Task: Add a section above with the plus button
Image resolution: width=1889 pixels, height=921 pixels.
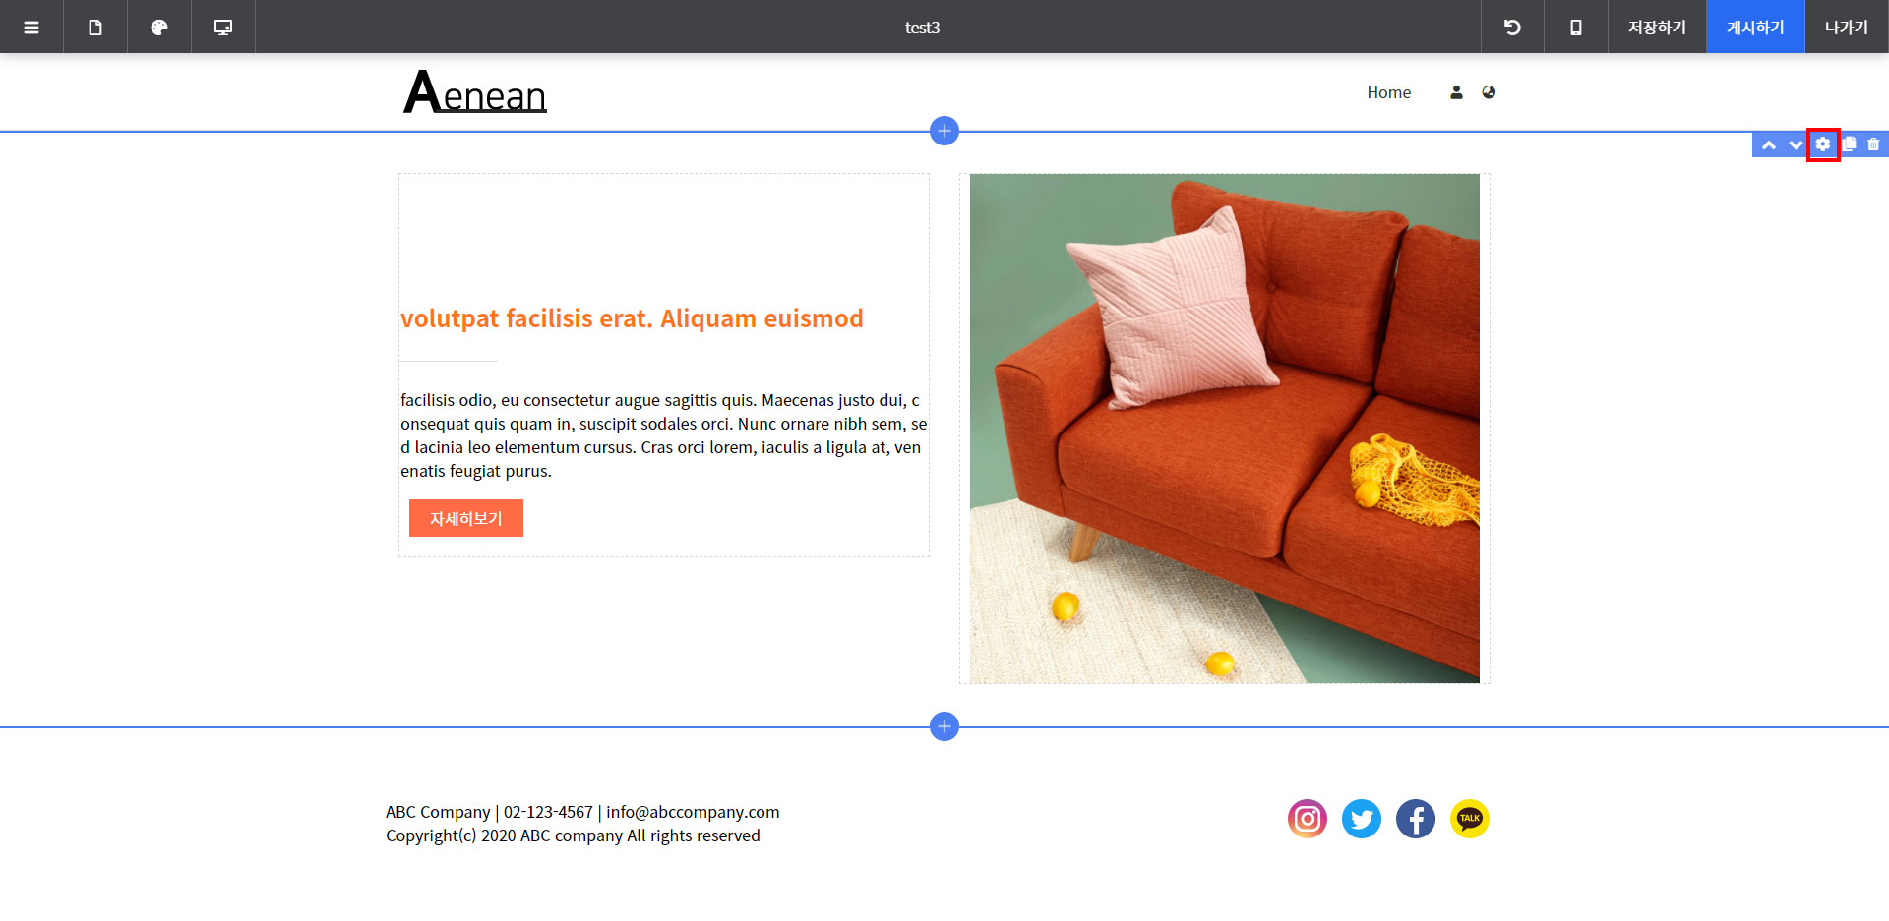Action: coord(944,131)
